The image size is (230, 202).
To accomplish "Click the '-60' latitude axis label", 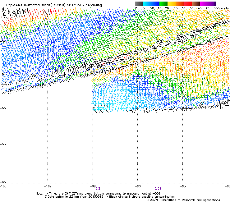I will coord(3,182).
